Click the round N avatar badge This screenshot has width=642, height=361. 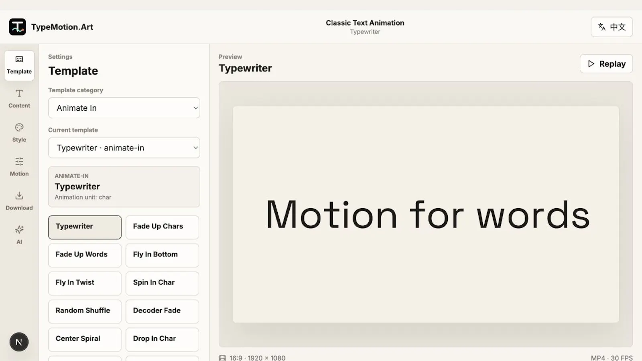coord(19,342)
